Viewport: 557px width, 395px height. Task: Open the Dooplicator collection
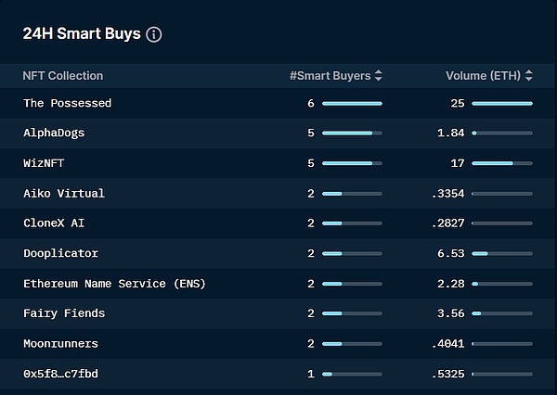point(60,253)
